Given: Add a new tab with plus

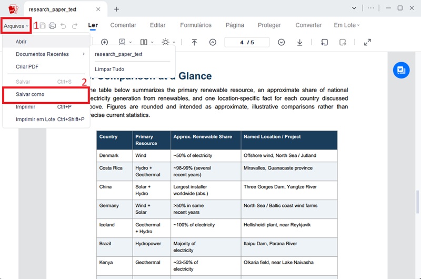Looking at the screenshot, I should (116, 9).
